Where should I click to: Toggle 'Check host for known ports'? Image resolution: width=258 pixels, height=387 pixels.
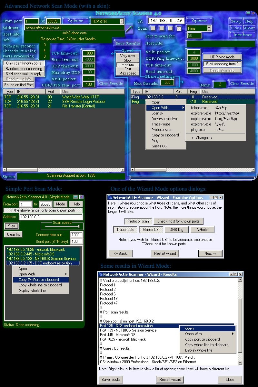click(178, 221)
